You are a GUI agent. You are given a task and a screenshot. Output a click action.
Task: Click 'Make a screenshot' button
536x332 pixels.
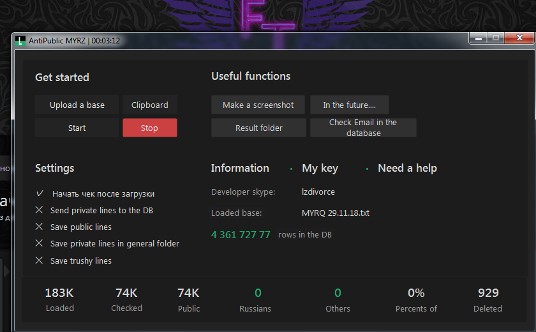258,105
